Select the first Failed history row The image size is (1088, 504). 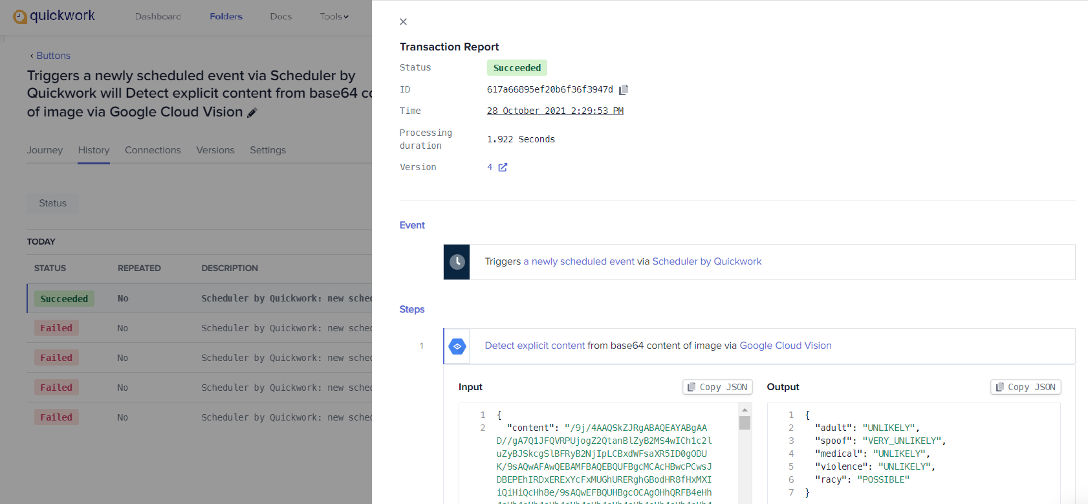[199, 328]
